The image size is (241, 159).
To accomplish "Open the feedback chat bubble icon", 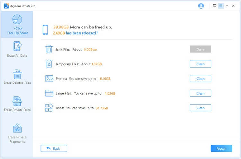I will (x=214, y=6).
